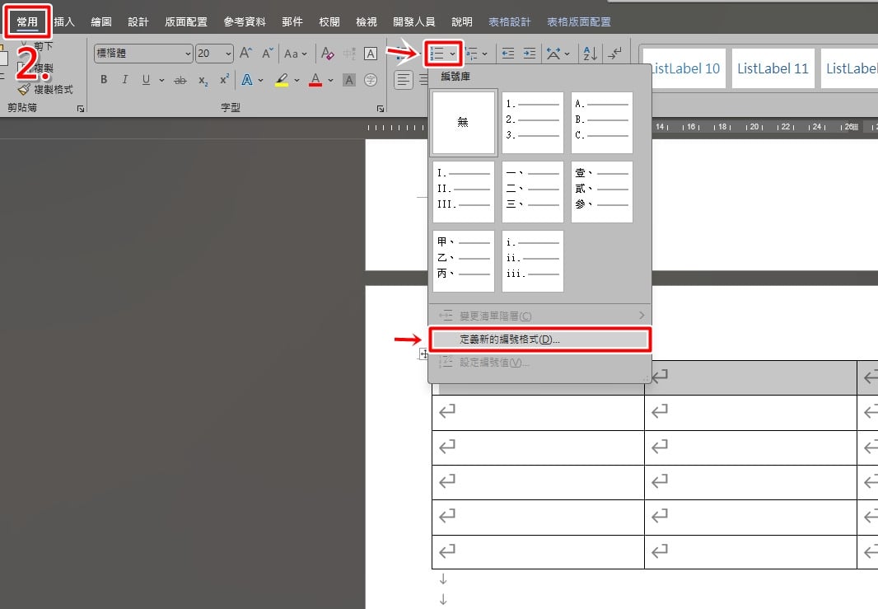This screenshot has height=609, width=878.
Task: Expand the underline style dropdown arrow
Action: point(161,80)
